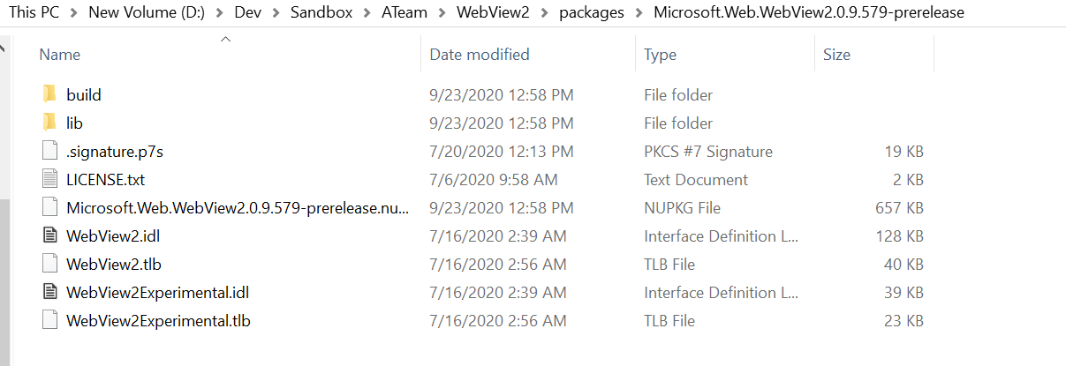Click the LICENSE.txt document icon
This screenshot has width=1066, height=366.
pos(49,179)
